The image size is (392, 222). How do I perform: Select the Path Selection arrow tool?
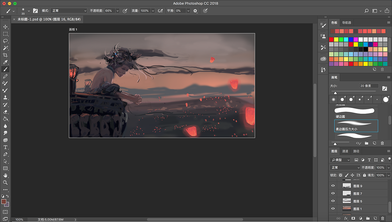click(x=5, y=161)
